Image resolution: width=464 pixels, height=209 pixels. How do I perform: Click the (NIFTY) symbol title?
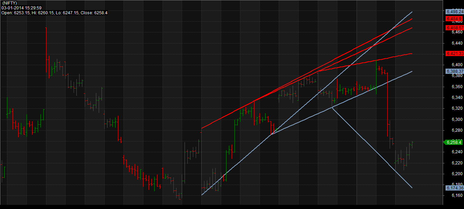9,3
